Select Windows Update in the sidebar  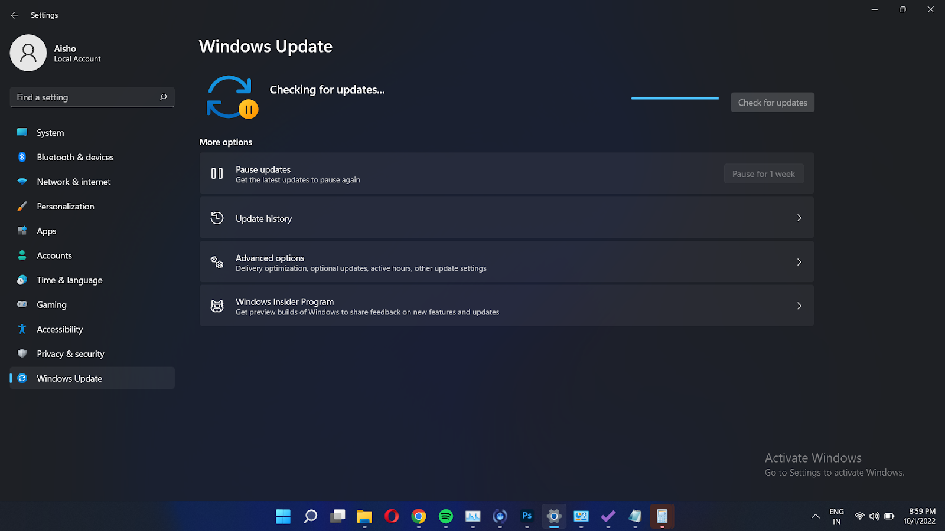pyautogui.click(x=92, y=378)
